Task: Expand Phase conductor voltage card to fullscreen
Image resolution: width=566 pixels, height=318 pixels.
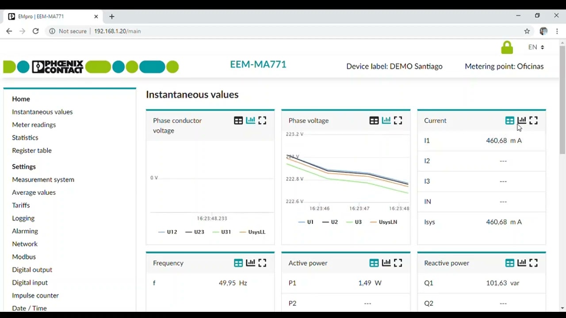Action: tap(263, 121)
